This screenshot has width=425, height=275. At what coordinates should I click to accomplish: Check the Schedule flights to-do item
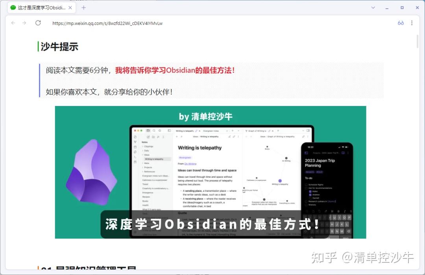(306, 185)
